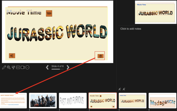Click the slide progress bar under Slide 4 of 6
Viewport: 177px width, 111px height.
[x=57, y=69]
